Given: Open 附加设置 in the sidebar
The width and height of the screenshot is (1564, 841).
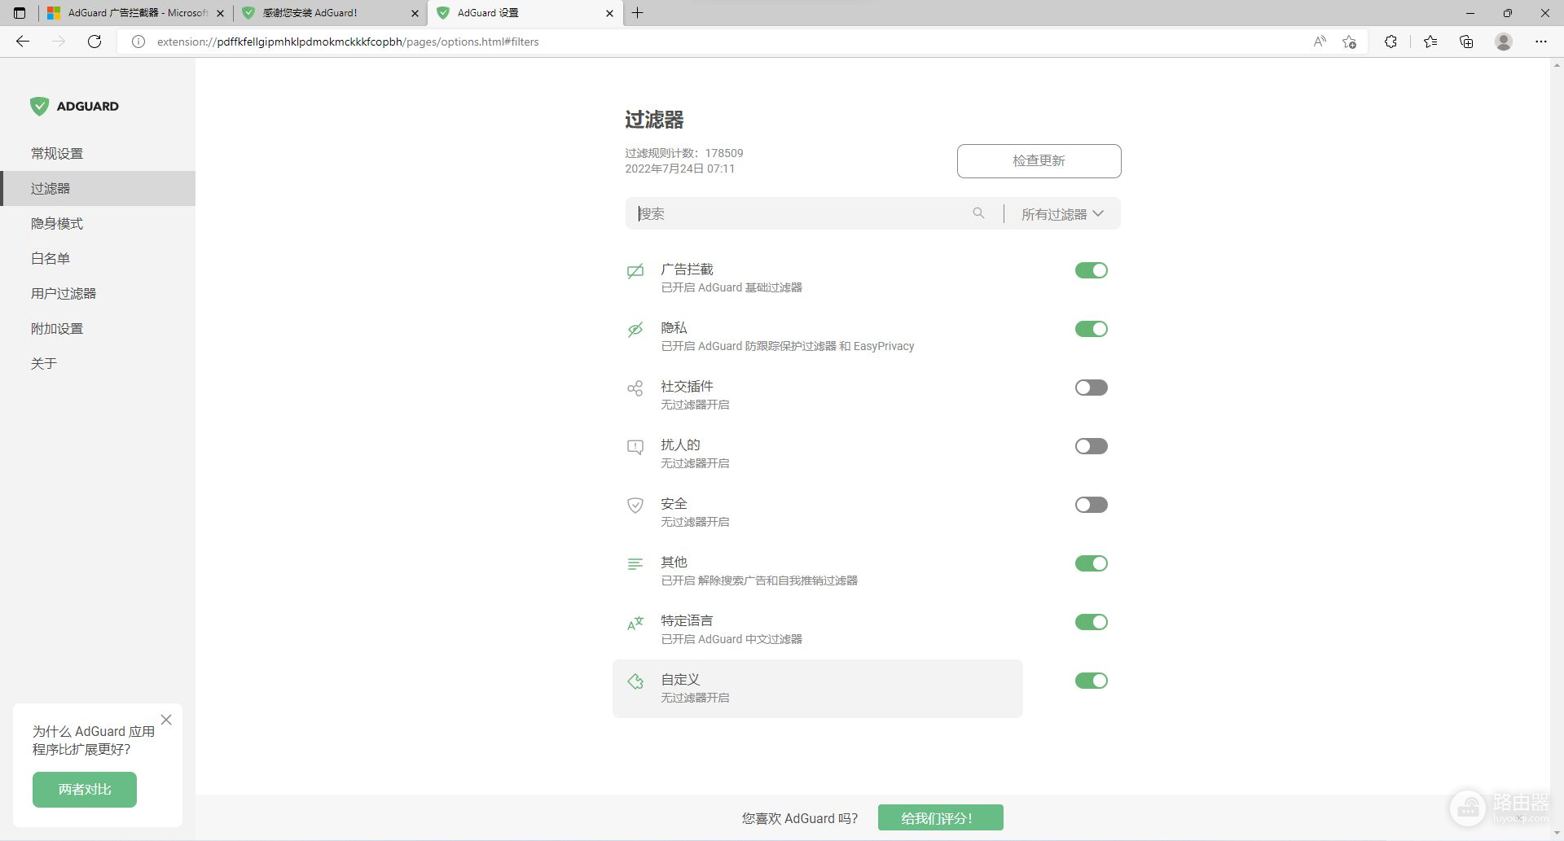Looking at the screenshot, I should (98, 328).
